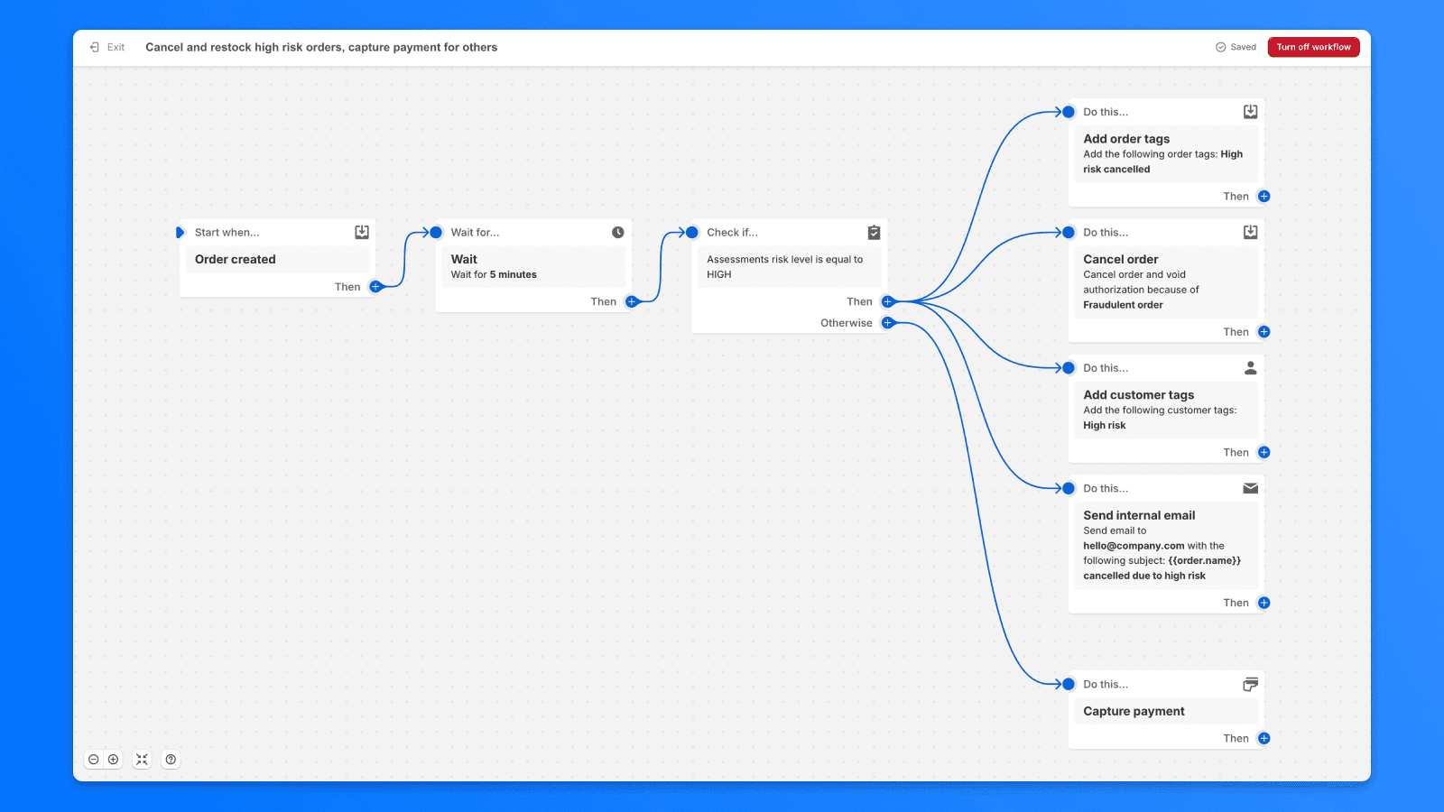
Task: Click the Saved status indicator
Action: (x=1236, y=47)
